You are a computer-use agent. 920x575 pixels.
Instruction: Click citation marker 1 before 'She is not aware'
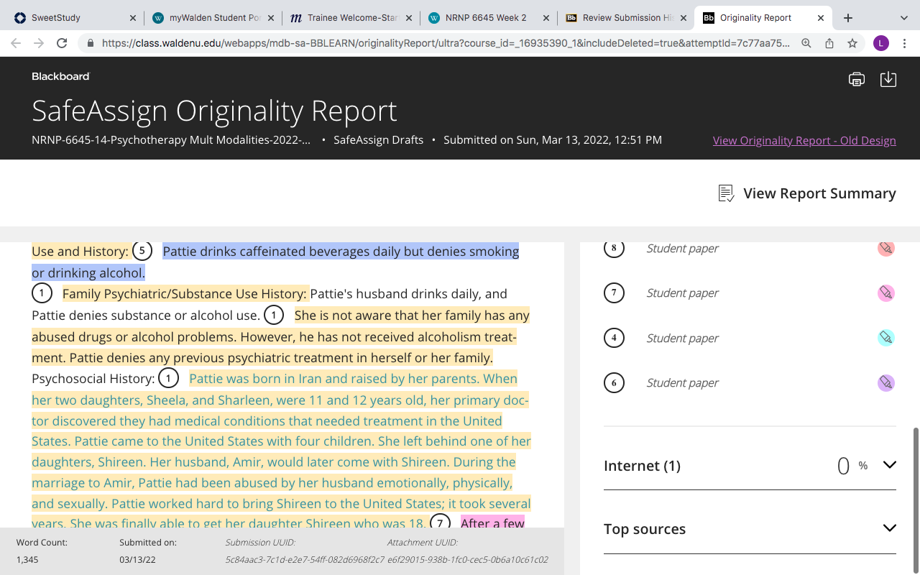point(274,315)
